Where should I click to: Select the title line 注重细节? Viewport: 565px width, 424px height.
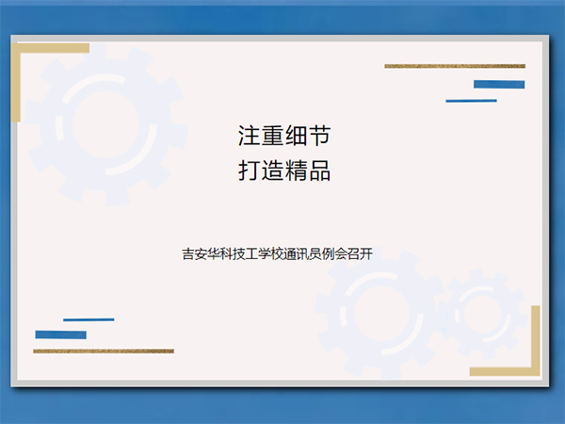click(x=282, y=136)
